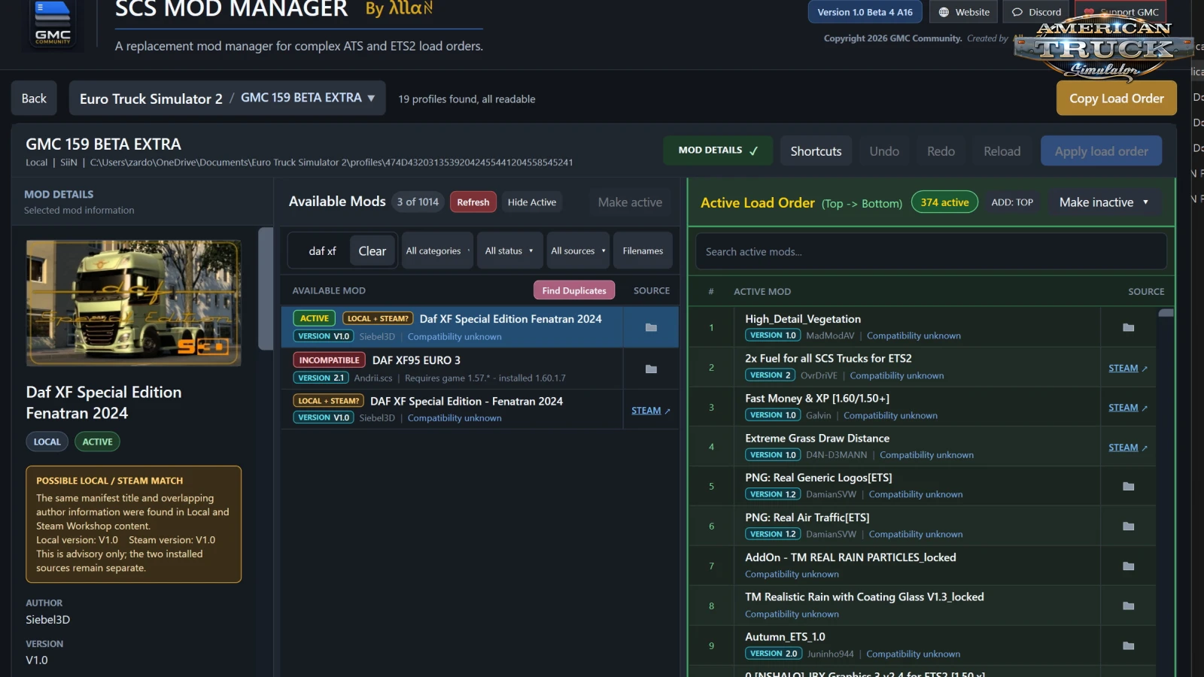Screen dimensions: 1204x677
Task: Click the Undo button
Action: tap(884, 151)
